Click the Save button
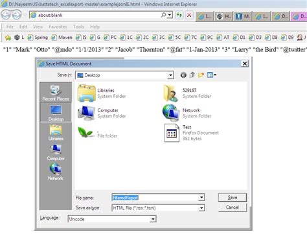The width and height of the screenshot is (307, 236). click(233, 198)
